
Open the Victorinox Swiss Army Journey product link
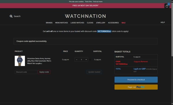39,61
